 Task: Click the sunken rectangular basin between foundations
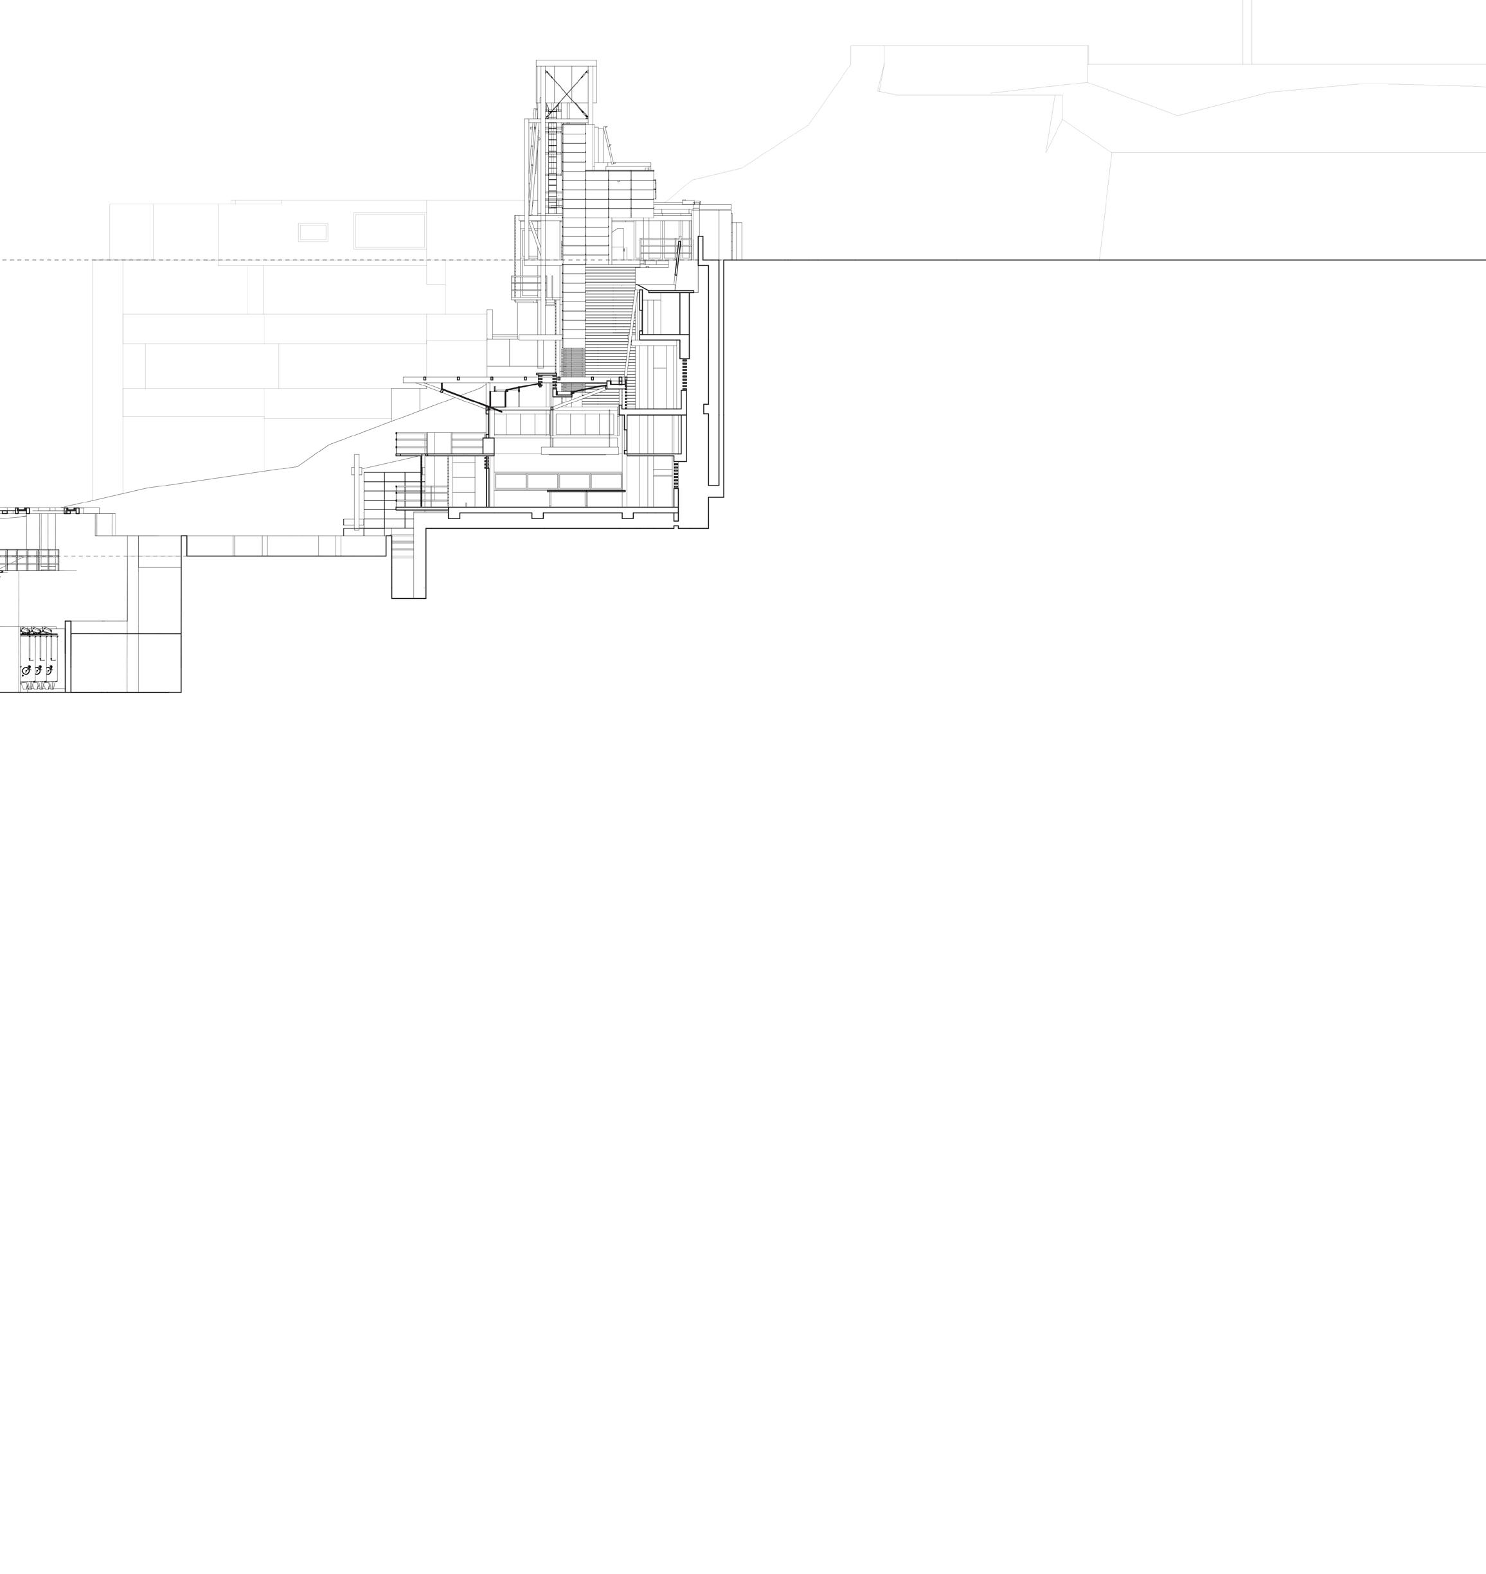pos(285,545)
